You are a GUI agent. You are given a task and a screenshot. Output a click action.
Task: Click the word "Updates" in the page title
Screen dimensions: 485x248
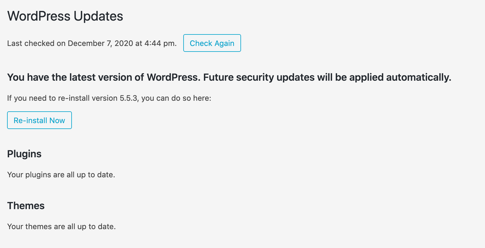point(98,16)
